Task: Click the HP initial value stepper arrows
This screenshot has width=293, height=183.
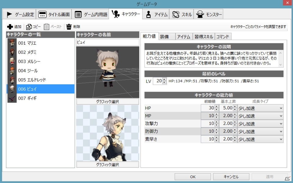Action: (x=217, y=108)
